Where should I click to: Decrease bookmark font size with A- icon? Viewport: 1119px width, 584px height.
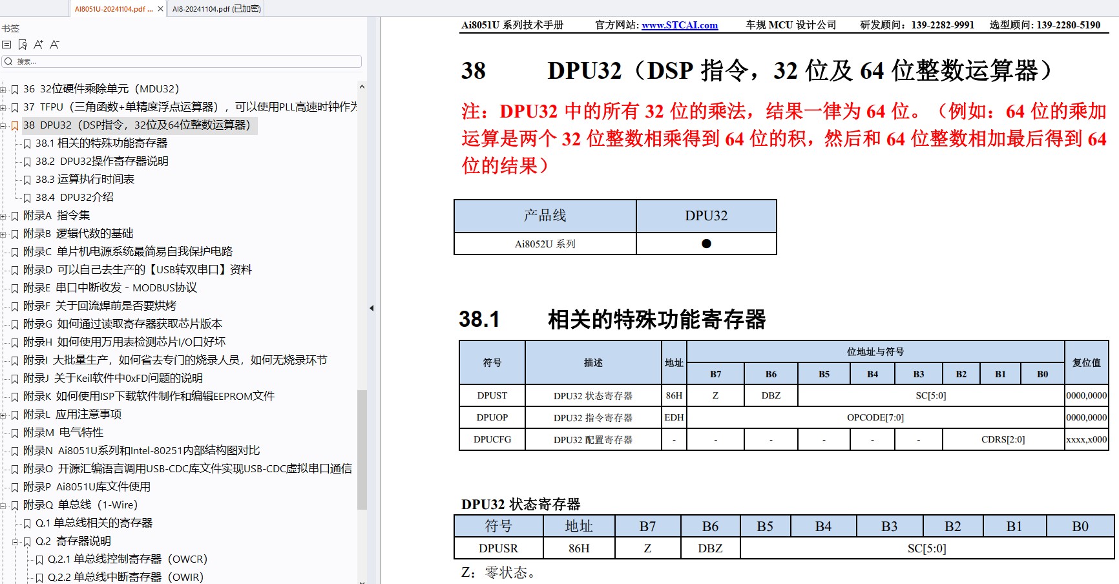tap(54, 45)
